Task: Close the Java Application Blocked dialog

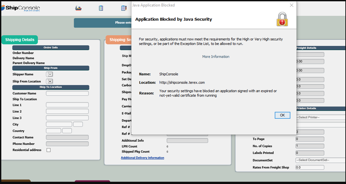Action: tap(292, 5)
